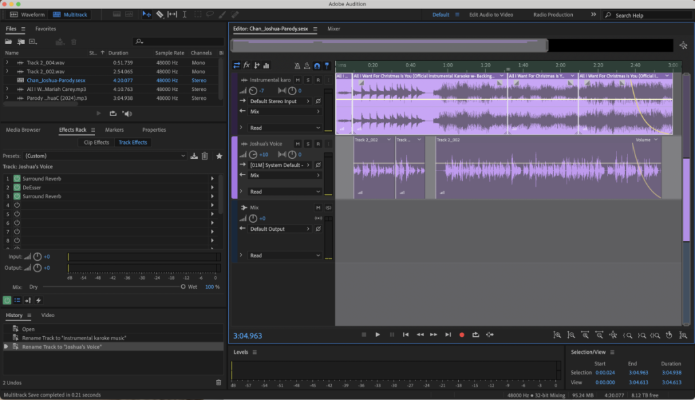
Task: Open Instrumental track Read automation dropdown
Action: 285,128
